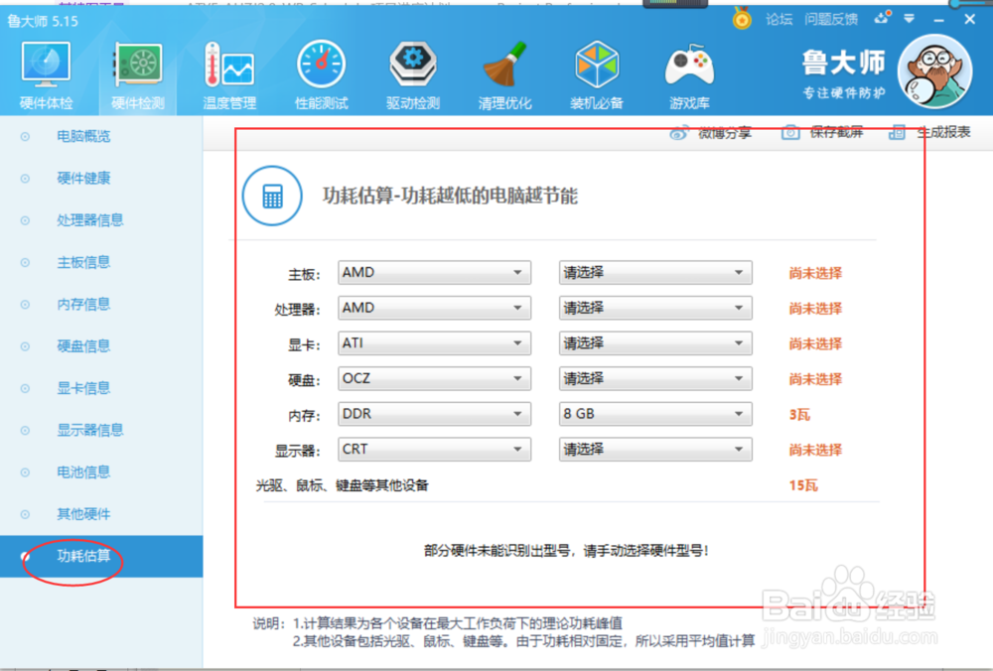
Task: Select the 硬件检测 hardware detection icon
Action: pos(138,65)
